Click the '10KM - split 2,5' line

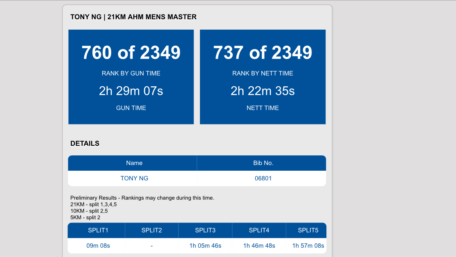[89, 211]
